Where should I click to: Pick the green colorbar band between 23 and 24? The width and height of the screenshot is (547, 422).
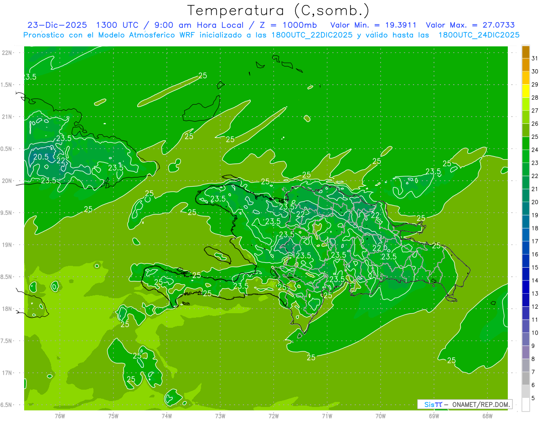coord(526,157)
